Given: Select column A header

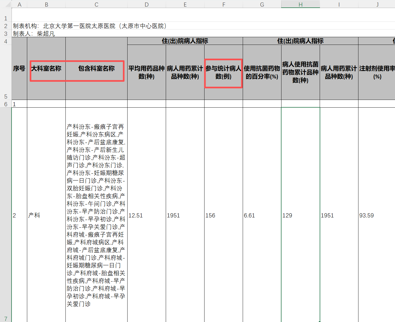Looking at the screenshot, I should tap(19, 4).
